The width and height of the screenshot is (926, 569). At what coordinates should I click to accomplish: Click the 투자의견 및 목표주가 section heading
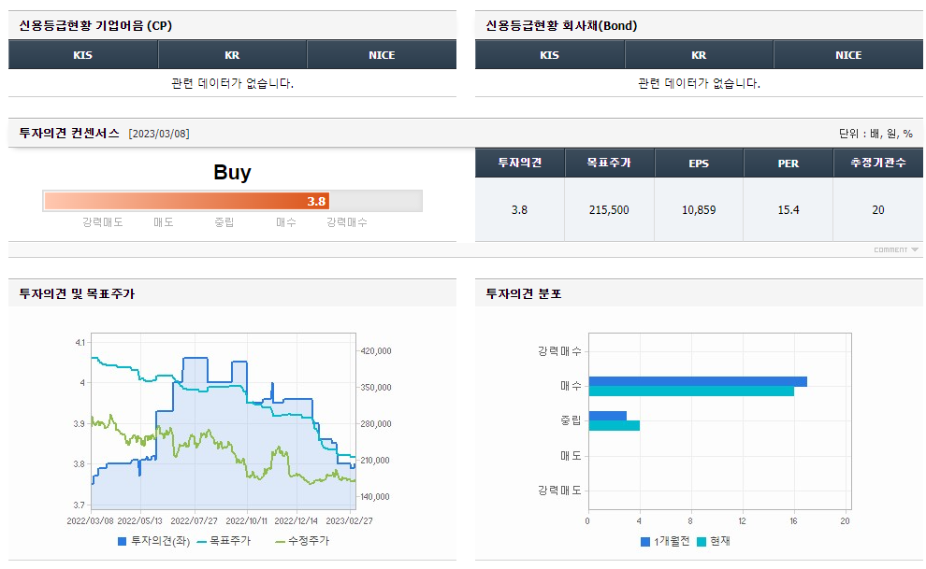pyautogui.click(x=78, y=293)
